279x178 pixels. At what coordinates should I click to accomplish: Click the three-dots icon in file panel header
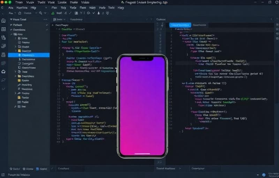(x=45, y=19)
